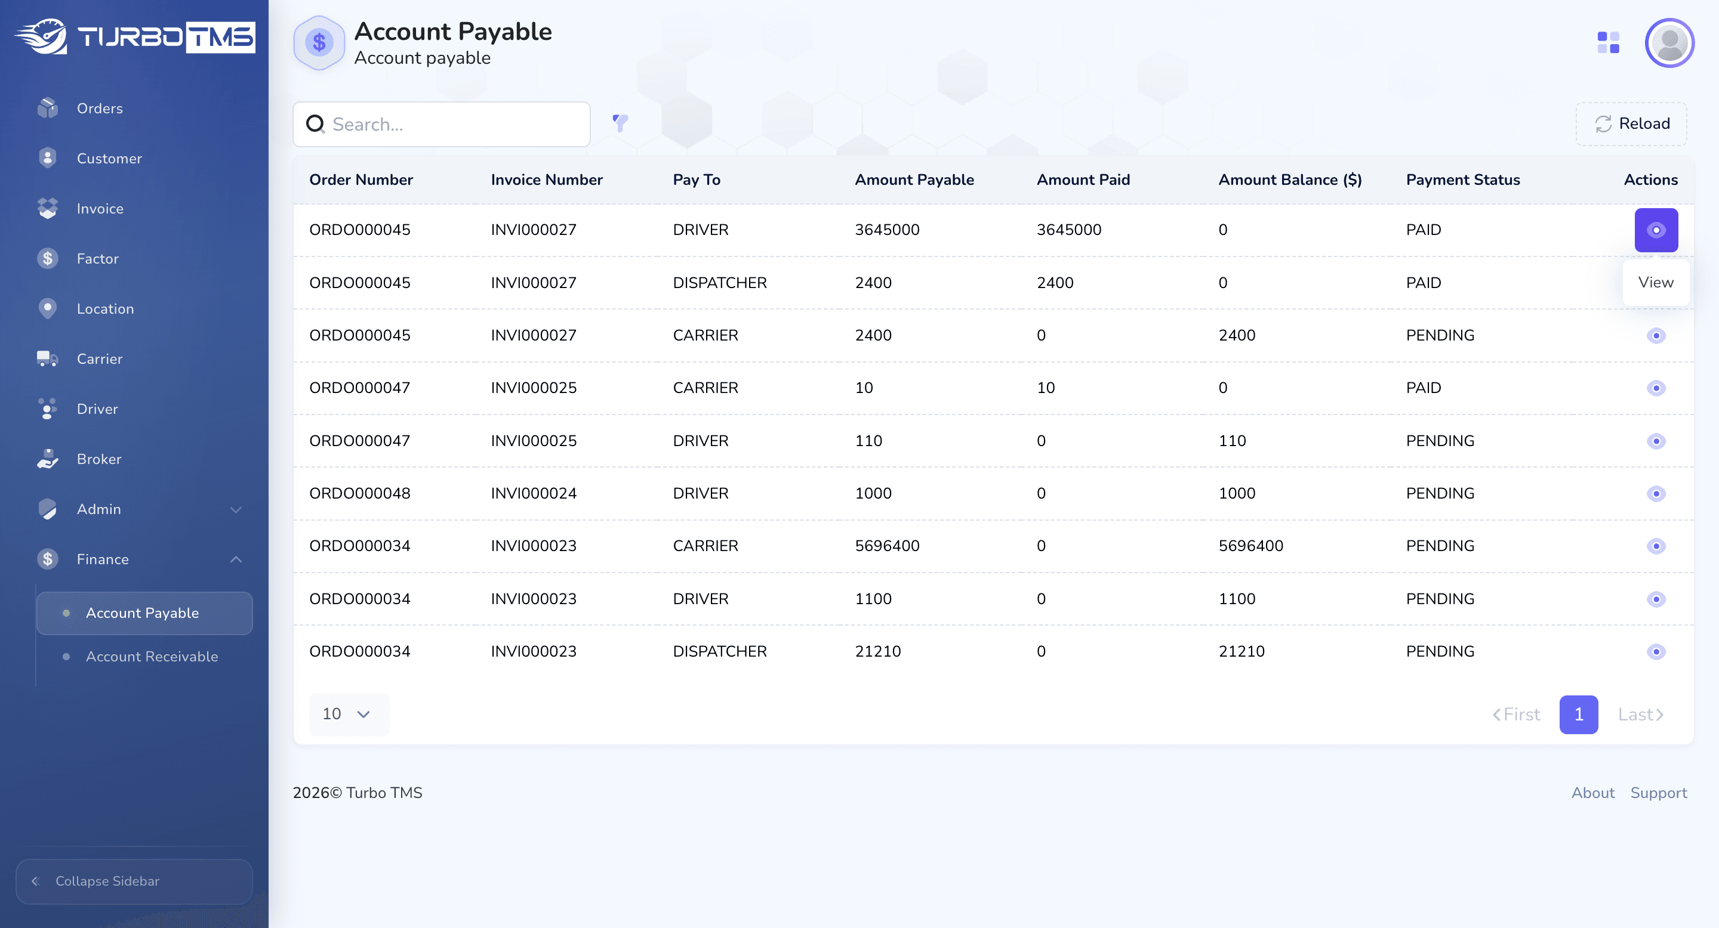Open the Driver section
Screen dimensions: 1719x928
click(x=97, y=409)
